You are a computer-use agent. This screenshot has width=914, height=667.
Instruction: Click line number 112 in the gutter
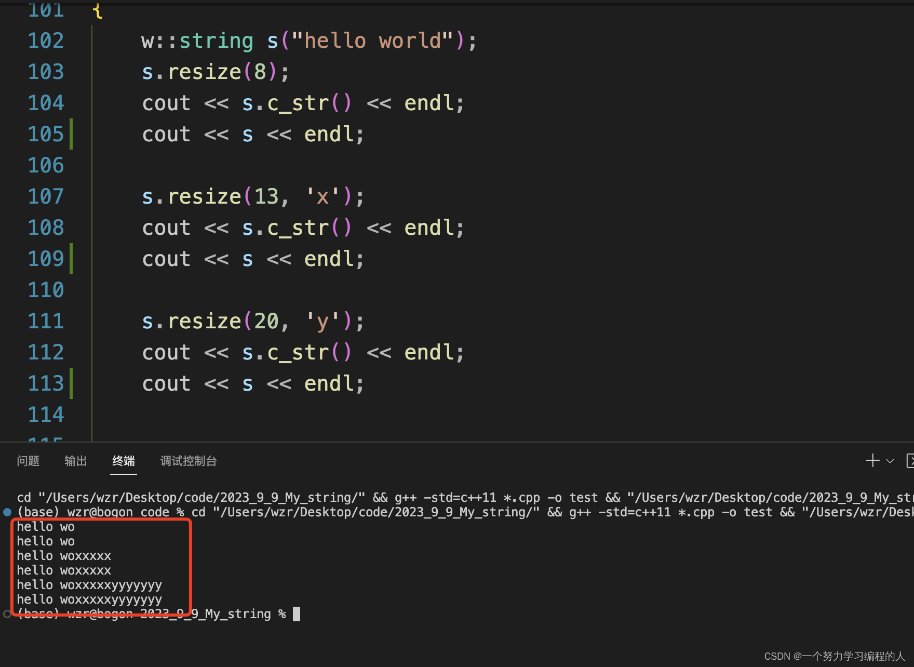[x=46, y=352]
